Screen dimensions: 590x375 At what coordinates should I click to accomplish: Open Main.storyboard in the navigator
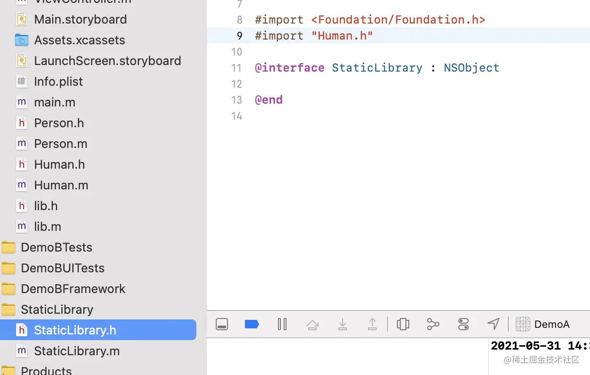click(x=80, y=19)
